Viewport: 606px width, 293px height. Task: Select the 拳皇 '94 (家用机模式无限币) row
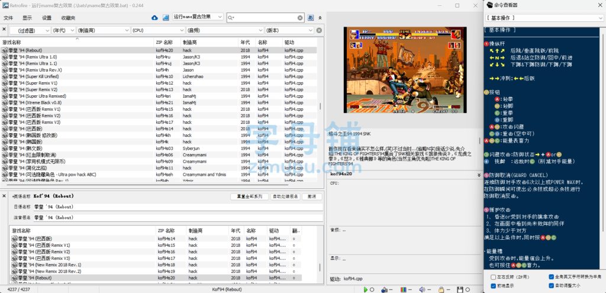(159, 162)
